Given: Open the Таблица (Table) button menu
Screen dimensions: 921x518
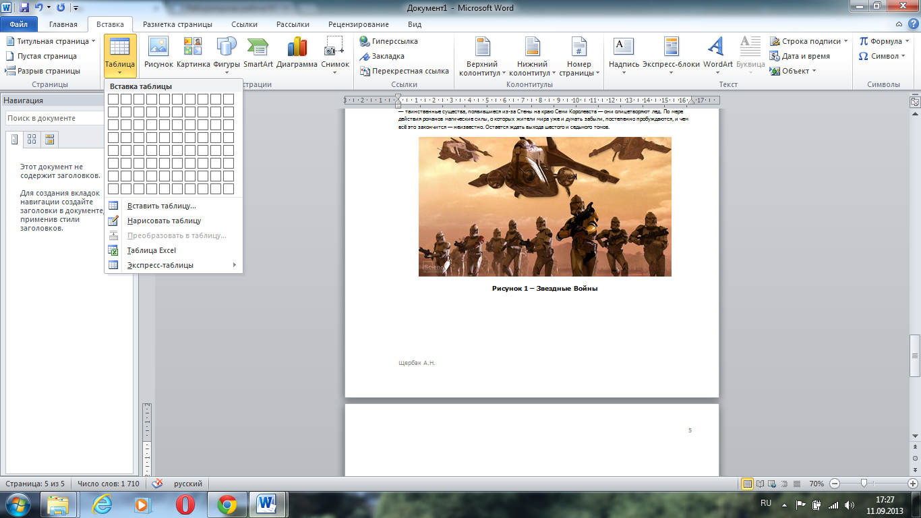Looking at the screenshot, I should (x=120, y=56).
